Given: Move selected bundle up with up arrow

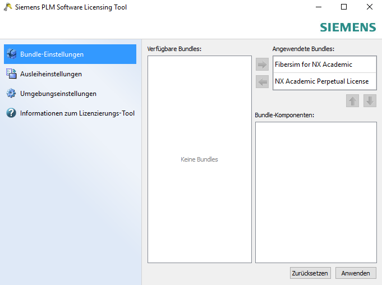Looking at the screenshot, I should tap(352, 101).
